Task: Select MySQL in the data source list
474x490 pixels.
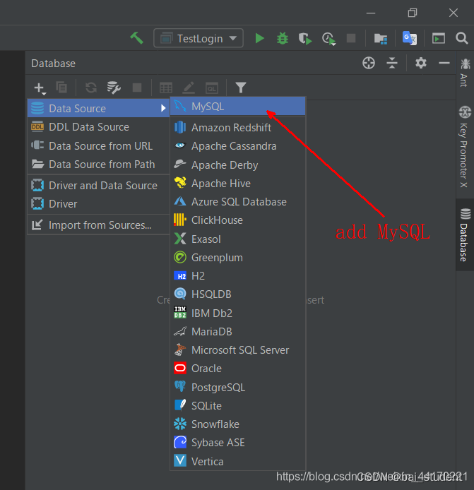Action: (237, 106)
